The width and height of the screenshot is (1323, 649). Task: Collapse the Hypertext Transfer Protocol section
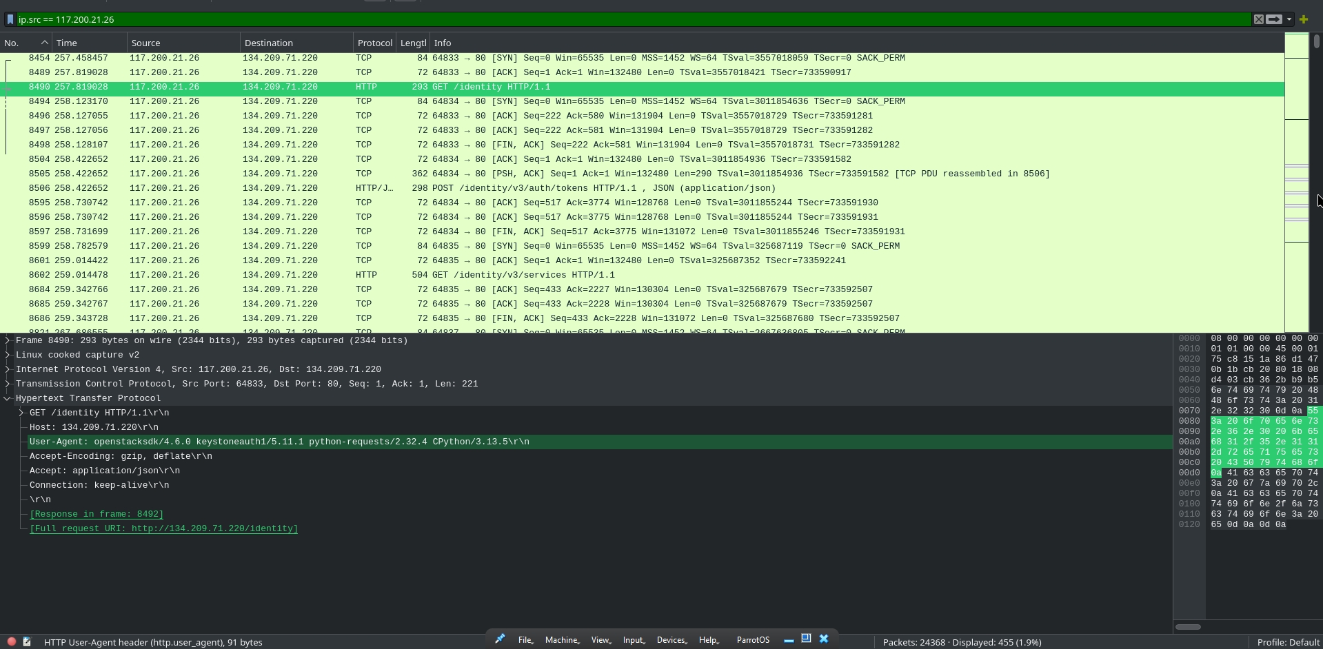click(8, 398)
